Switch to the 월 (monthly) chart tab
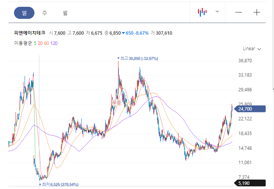 65,13
